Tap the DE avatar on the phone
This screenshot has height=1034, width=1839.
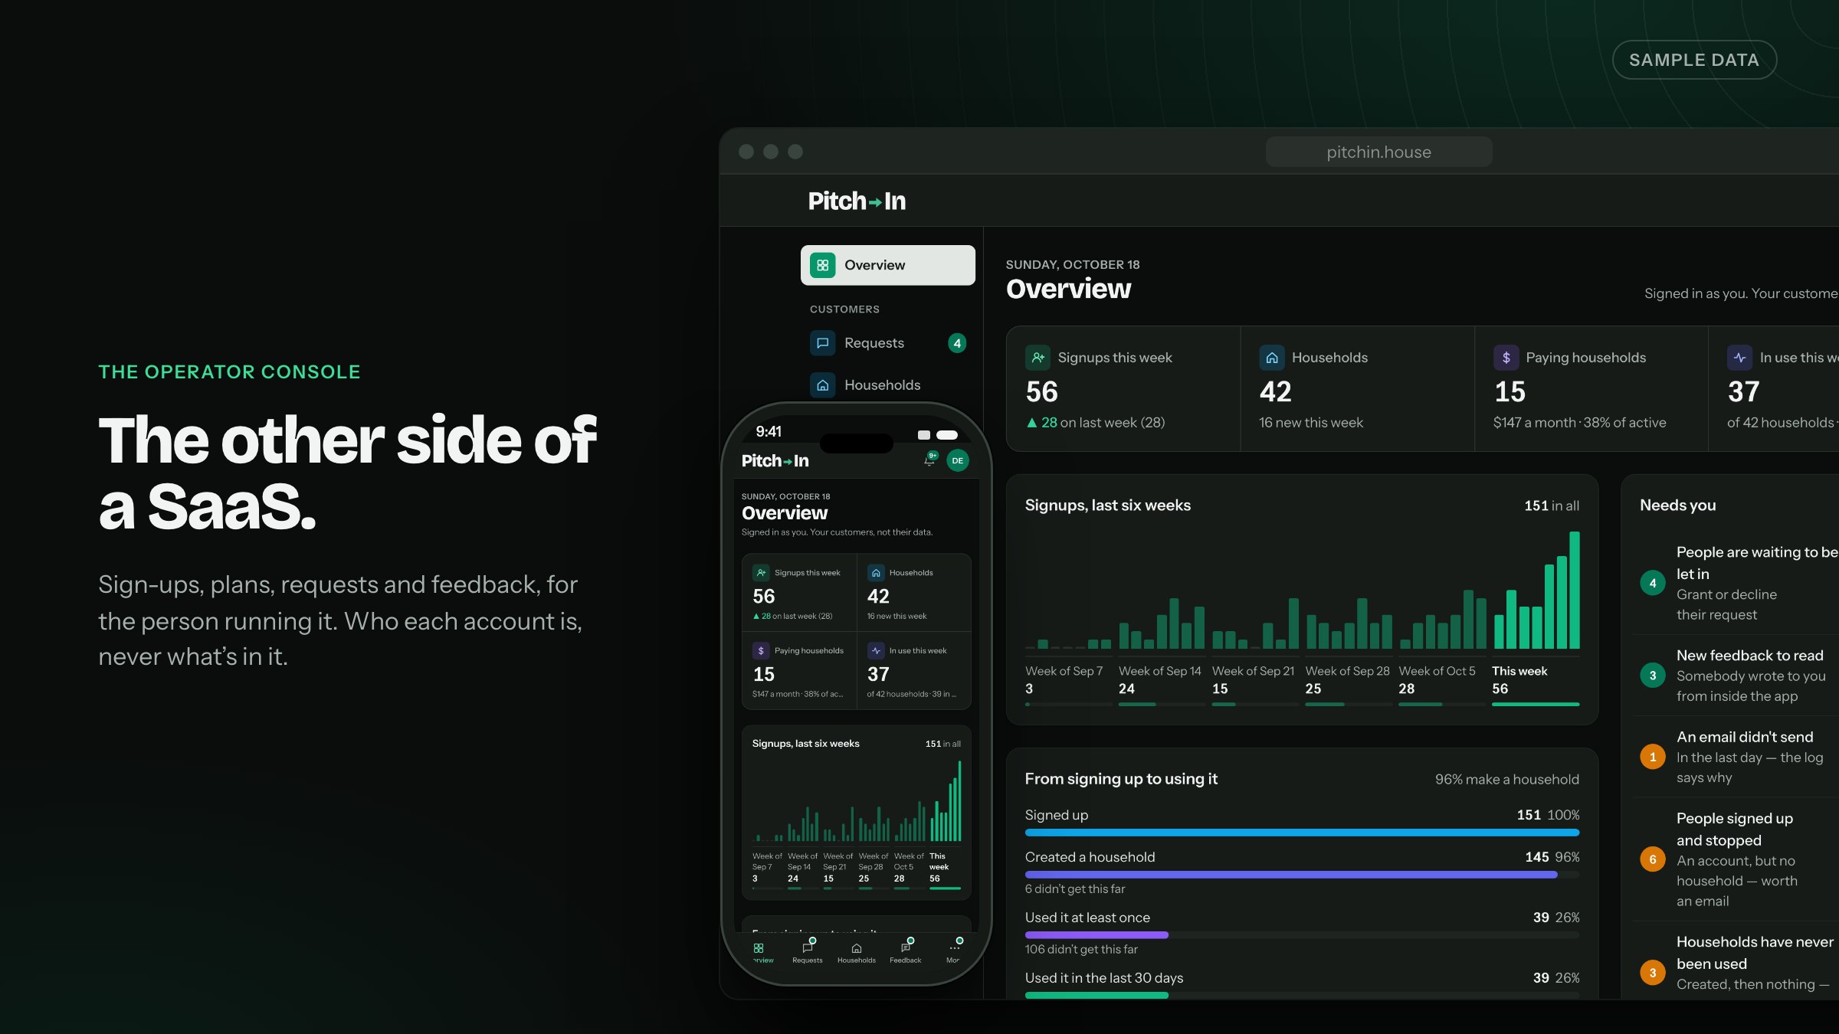pos(958,460)
